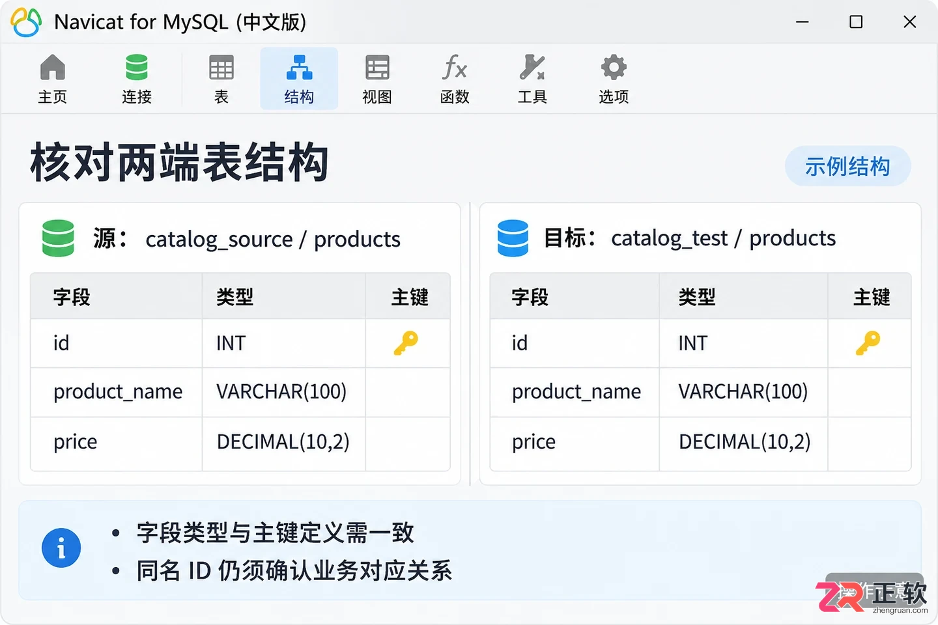
Task: Maximize the Navicat window
Action: pyautogui.click(x=856, y=22)
